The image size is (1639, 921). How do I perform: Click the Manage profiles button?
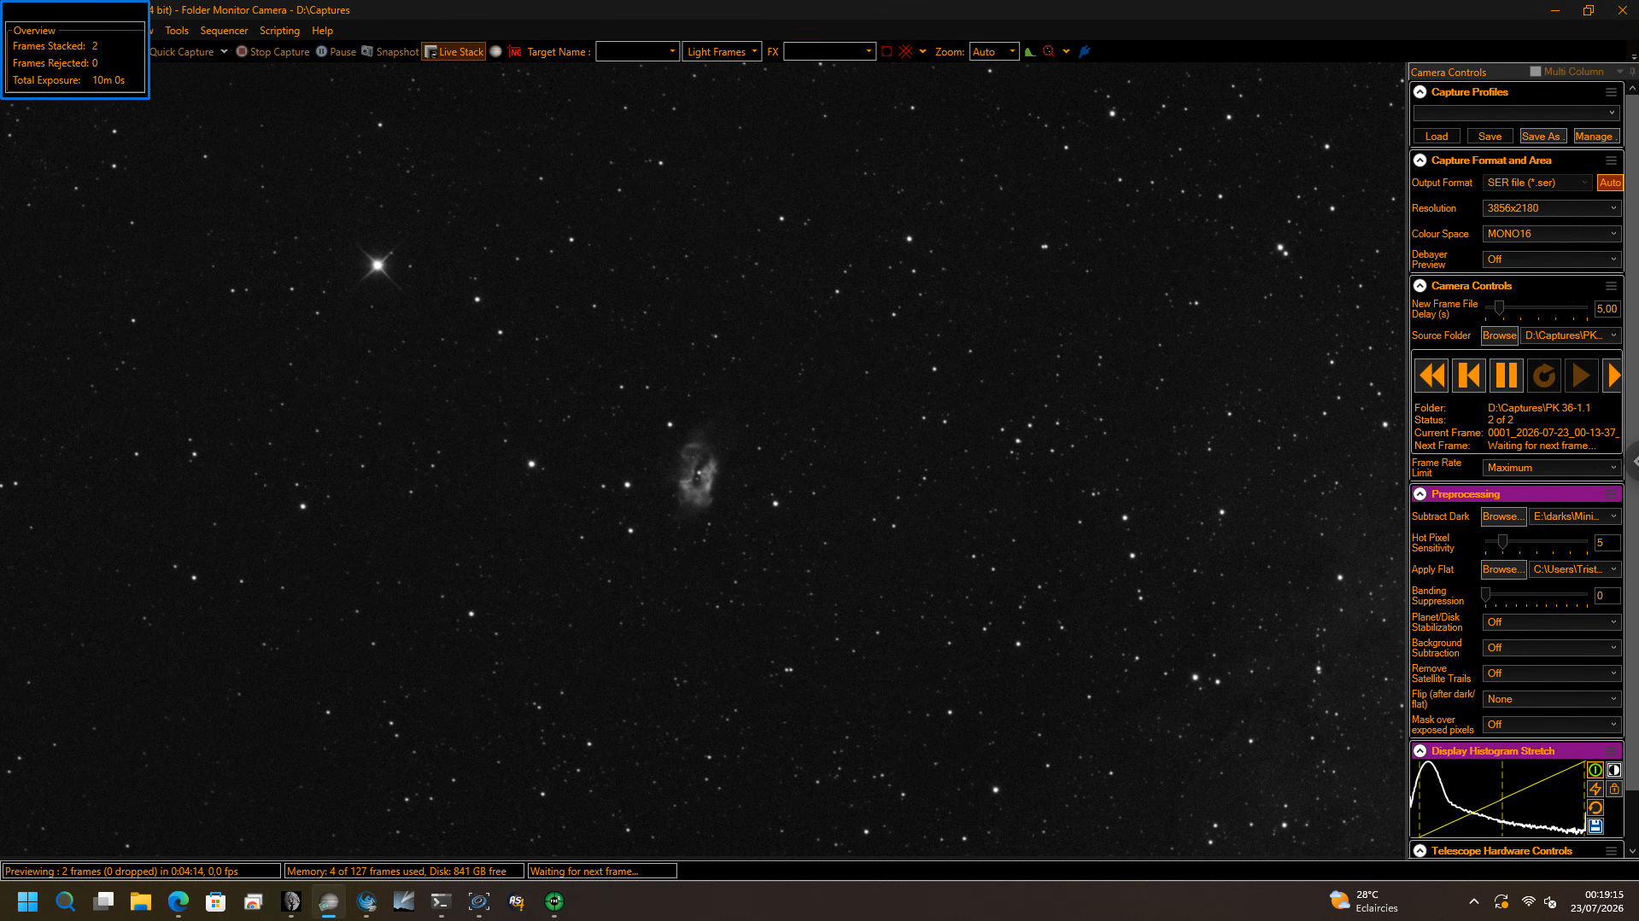pyautogui.click(x=1595, y=137)
